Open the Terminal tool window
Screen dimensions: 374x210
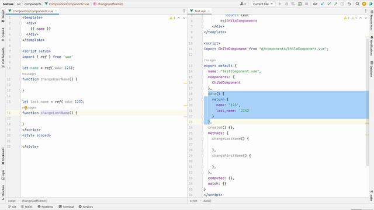point(66,206)
